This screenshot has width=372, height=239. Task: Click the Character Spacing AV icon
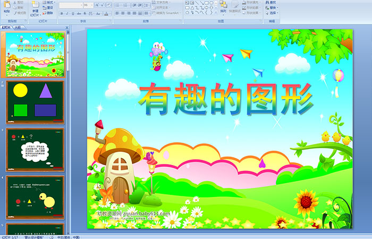coord(91,13)
